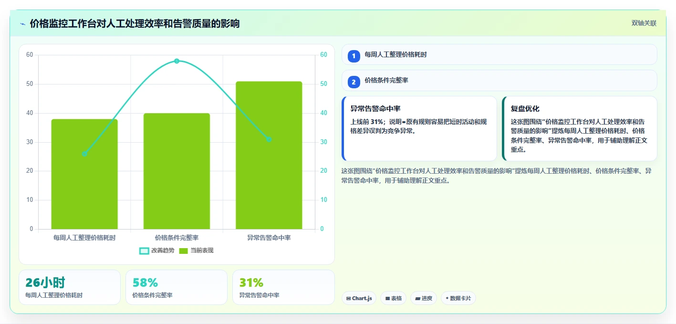Click the line point at peak 58
The height and width of the screenshot is (324, 676).
(177, 61)
